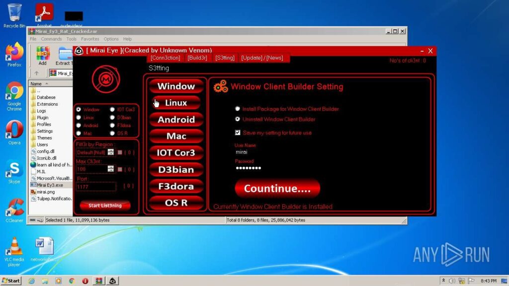Click Opera icon in taskbar
Image resolution: width=509 pixels, height=286 pixels.
tap(85, 281)
